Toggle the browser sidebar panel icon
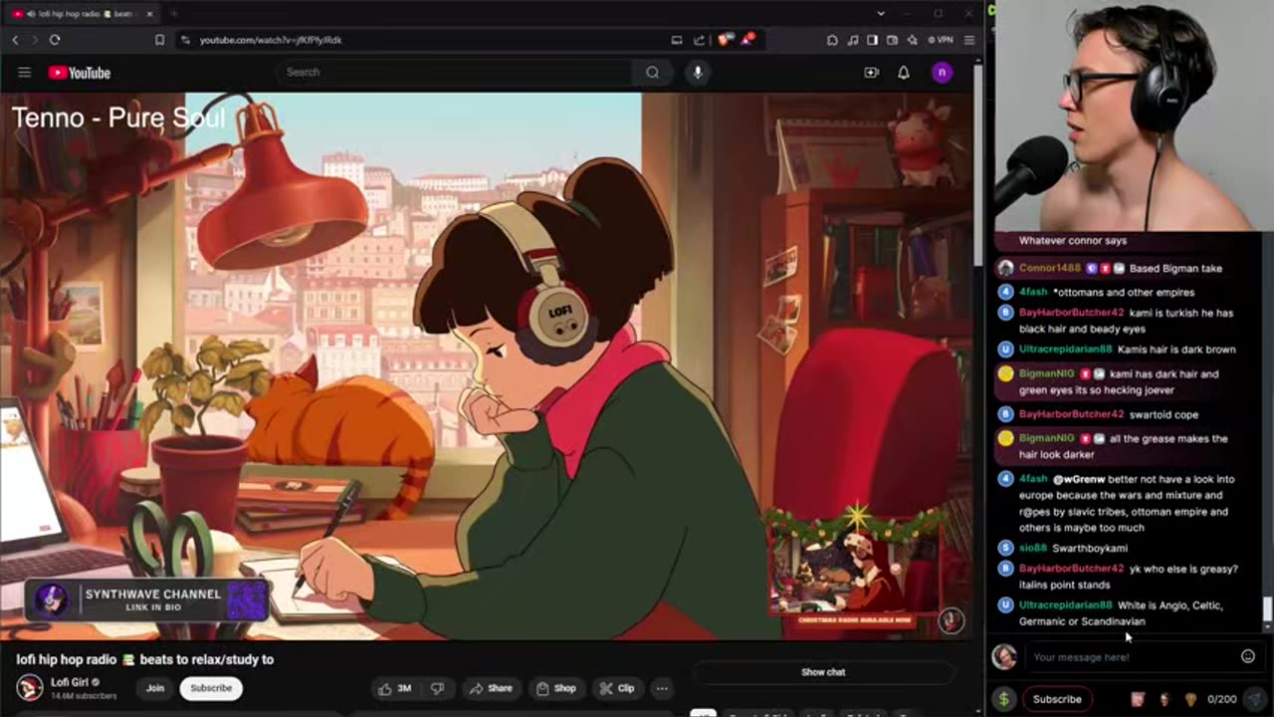The image size is (1274, 717). tap(872, 40)
